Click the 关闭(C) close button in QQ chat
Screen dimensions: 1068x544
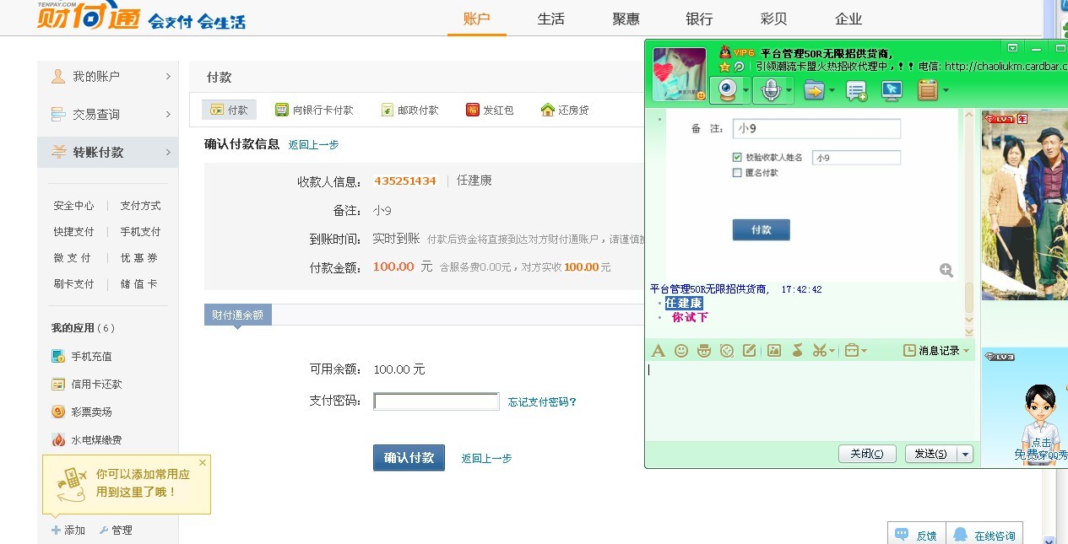coord(867,454)
